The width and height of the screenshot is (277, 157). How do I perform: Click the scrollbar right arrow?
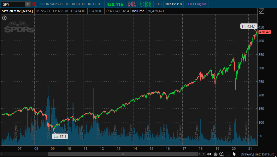tap(204, 154)
